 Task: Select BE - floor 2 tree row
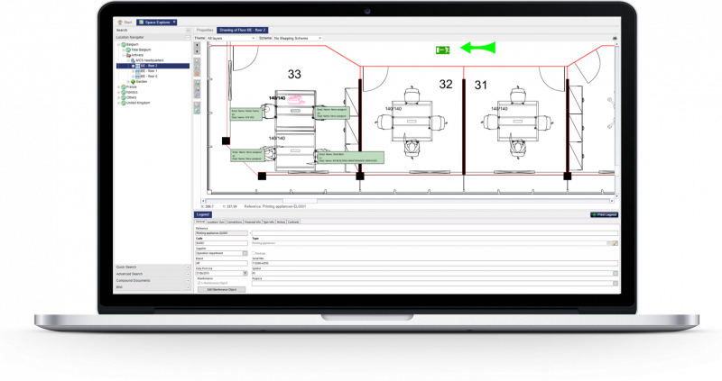[153, 66]
